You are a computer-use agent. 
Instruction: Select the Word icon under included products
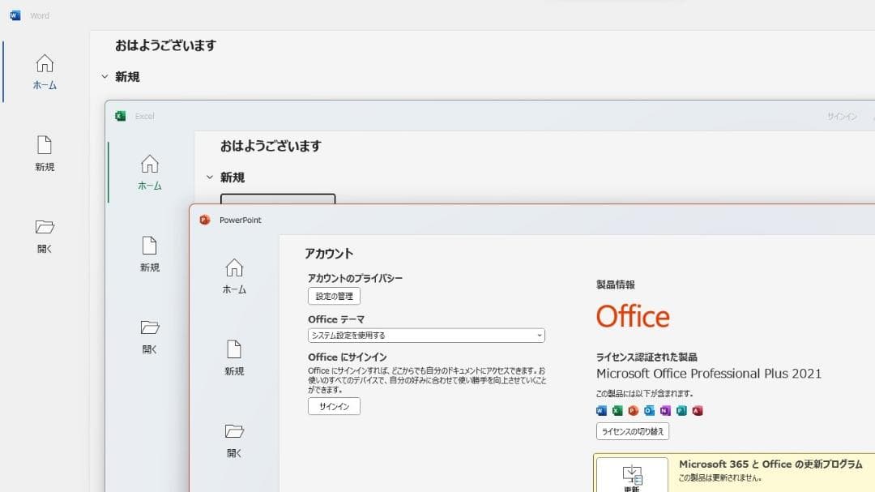600,410
